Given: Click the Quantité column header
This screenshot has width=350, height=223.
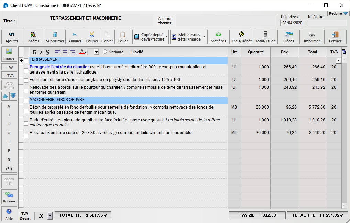Looking at the screenshot, I should pos(255,52).
